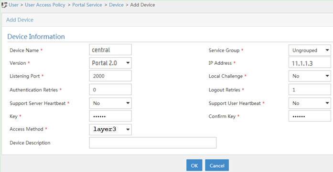This screenshot has width=333, height=172.
Task: Click the Authentication Retries input field
Action: pyautogui.click(x=110, y=90)
